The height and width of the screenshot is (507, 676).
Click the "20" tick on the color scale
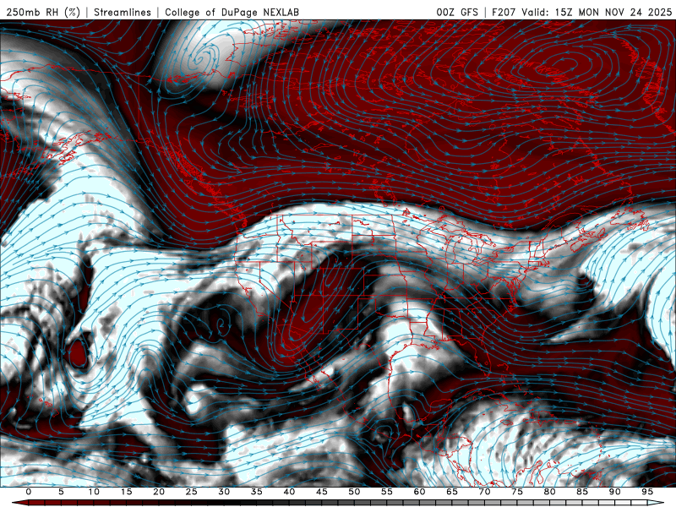click(159, 492)
